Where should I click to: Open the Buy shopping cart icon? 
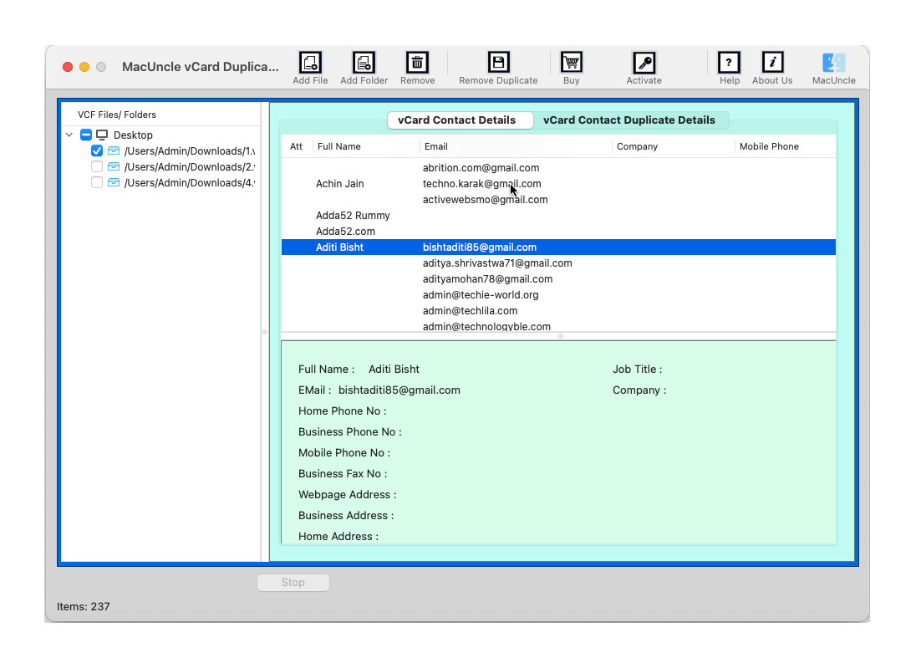571,63
